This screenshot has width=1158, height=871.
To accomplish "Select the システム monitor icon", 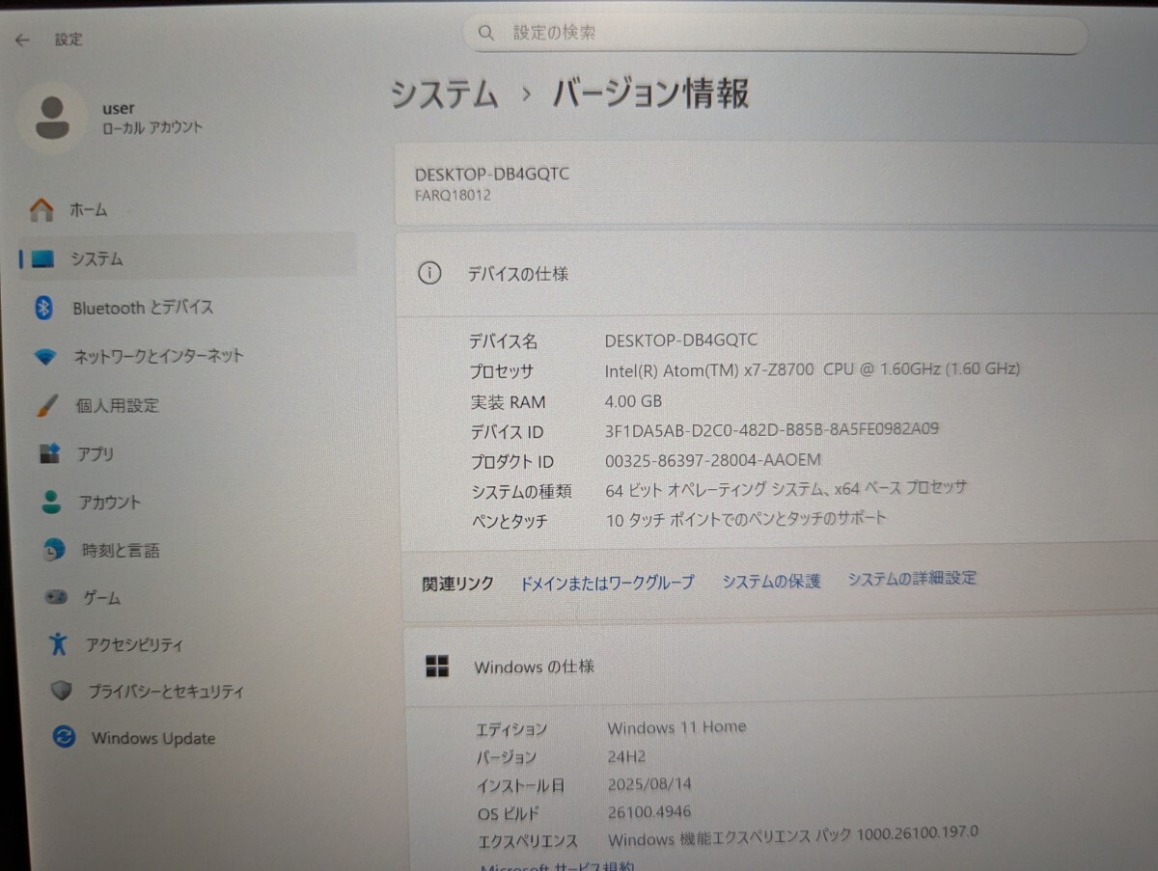I will coord(43,259).
